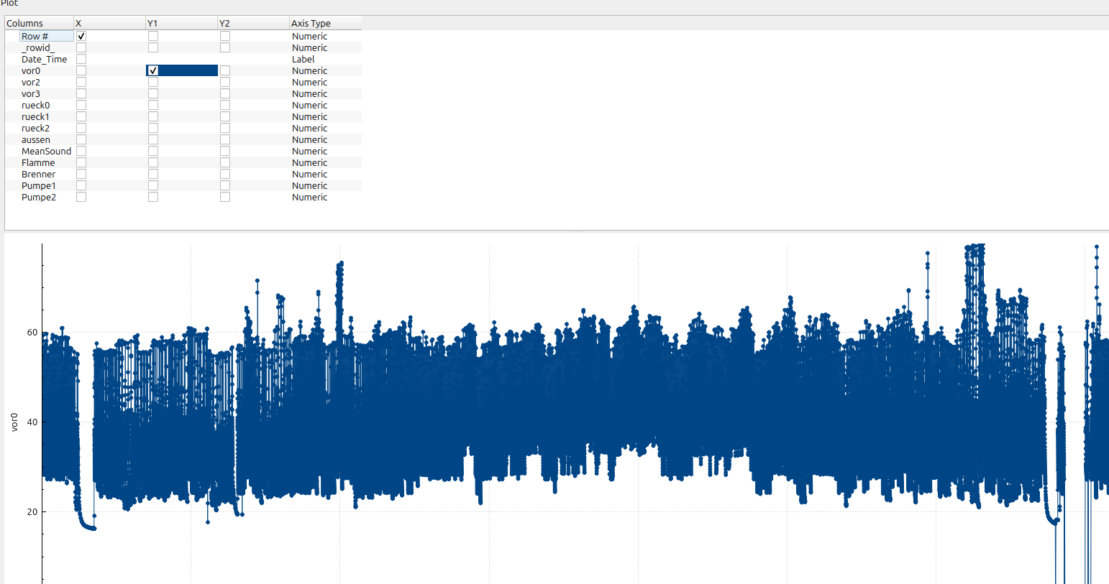Image resolution: width=1109 pixels, height=584 pixels.
Task: Uncheck the Y1 checkbox for vor0
Action: coord(153,70)
